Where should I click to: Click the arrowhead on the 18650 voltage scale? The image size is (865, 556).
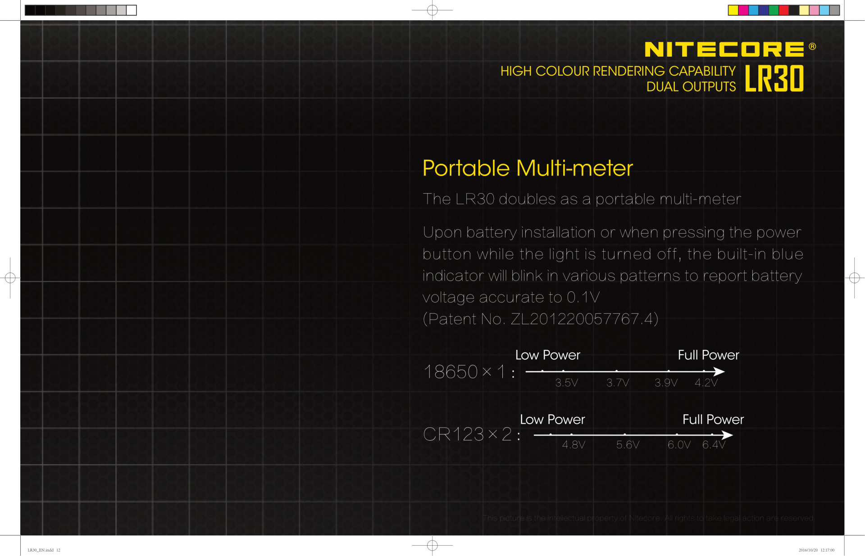[x=719, y=371]
